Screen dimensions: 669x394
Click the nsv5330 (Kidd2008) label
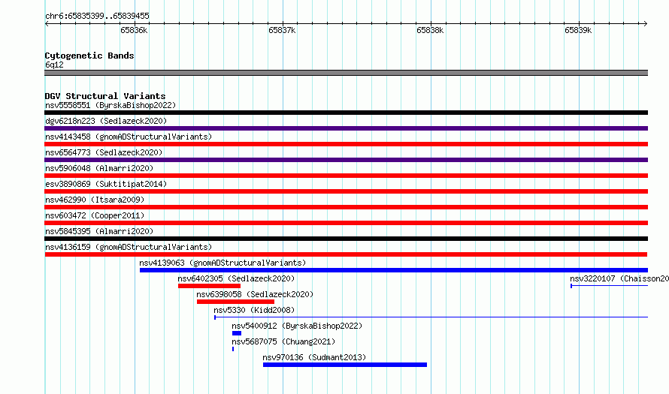click(254, 310)
